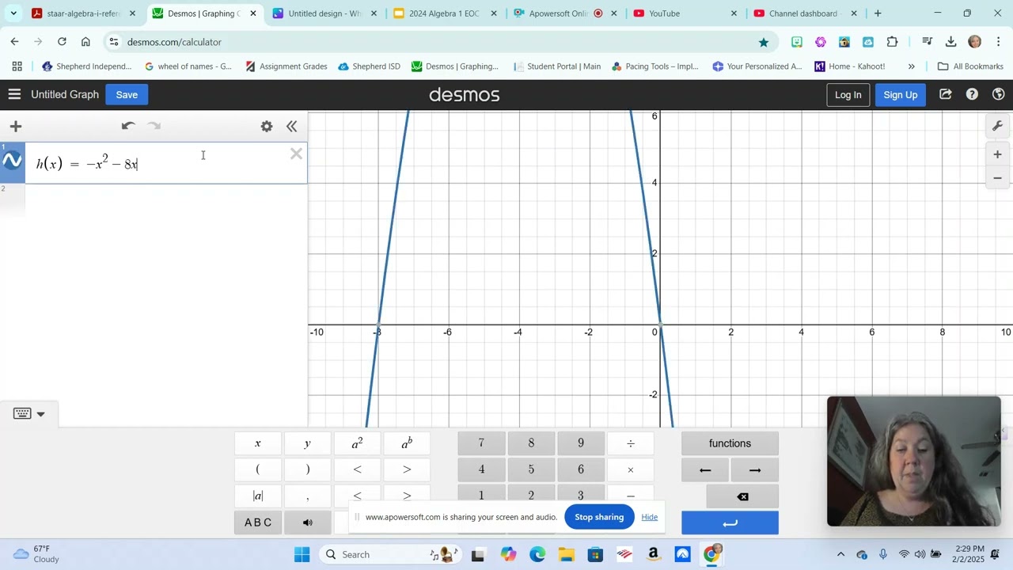Hit the keypad backspace key
Viewport: 1013px width, 570px height.
coord(742,496)
